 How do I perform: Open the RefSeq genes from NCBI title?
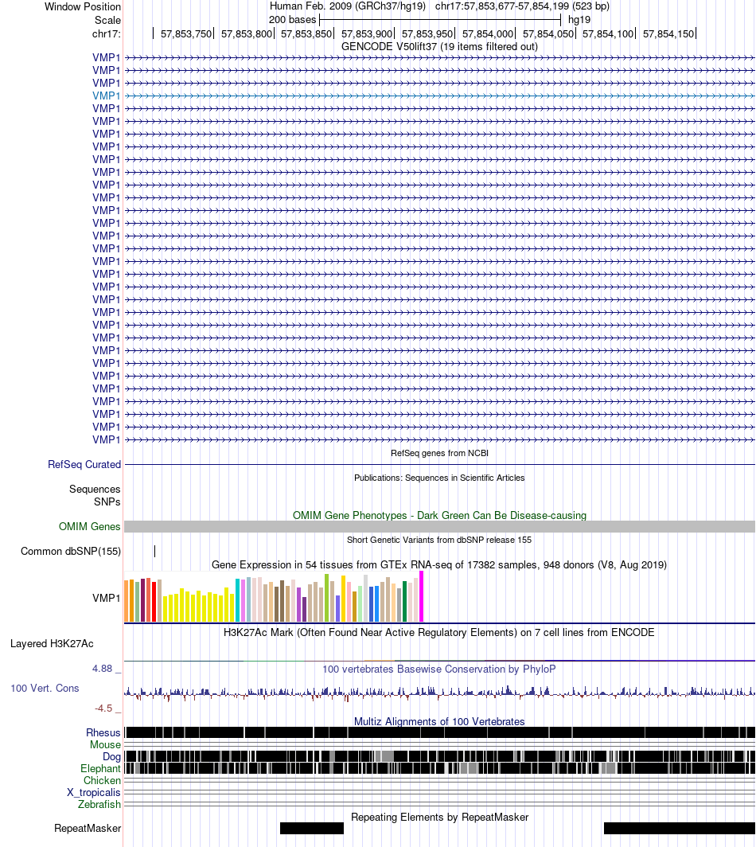tap(439, 453)
